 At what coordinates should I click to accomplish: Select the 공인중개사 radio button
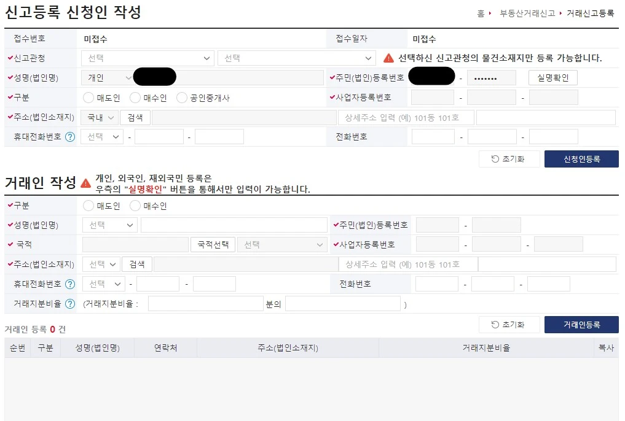click(x=181, y=97)
